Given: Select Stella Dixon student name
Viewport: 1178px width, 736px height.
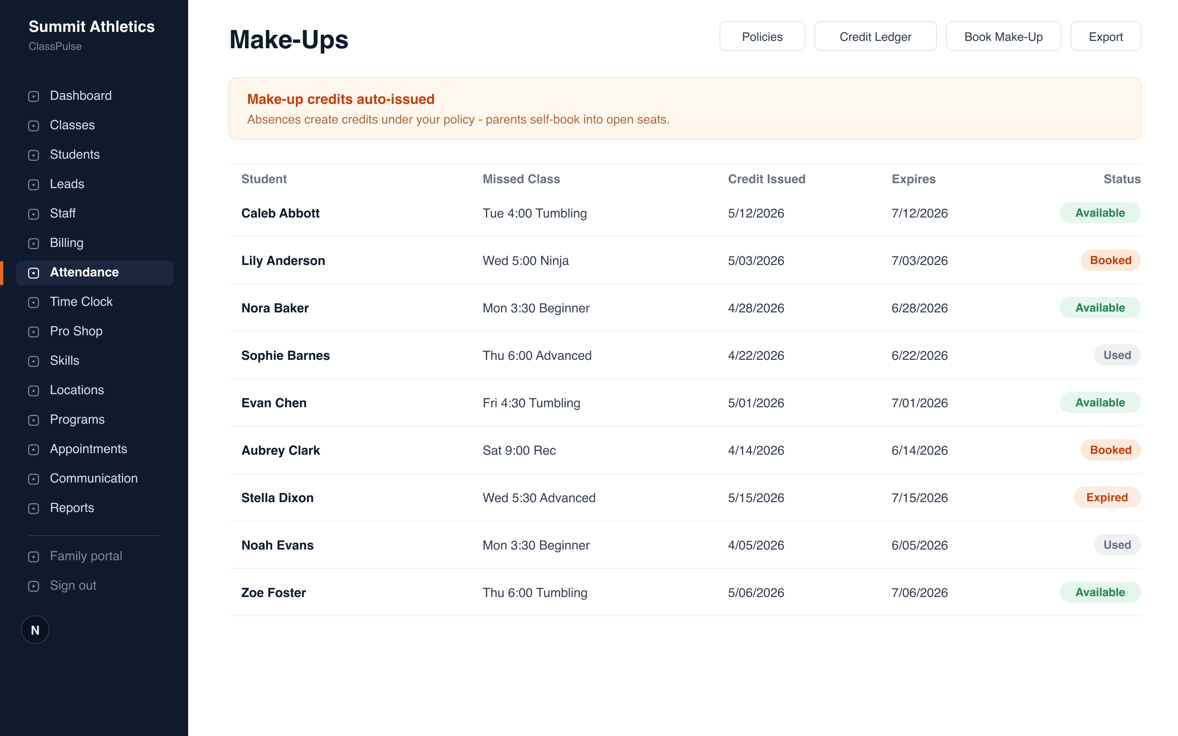Looking at the screenshot, I should pyautogui.click(x=277, y=498).
